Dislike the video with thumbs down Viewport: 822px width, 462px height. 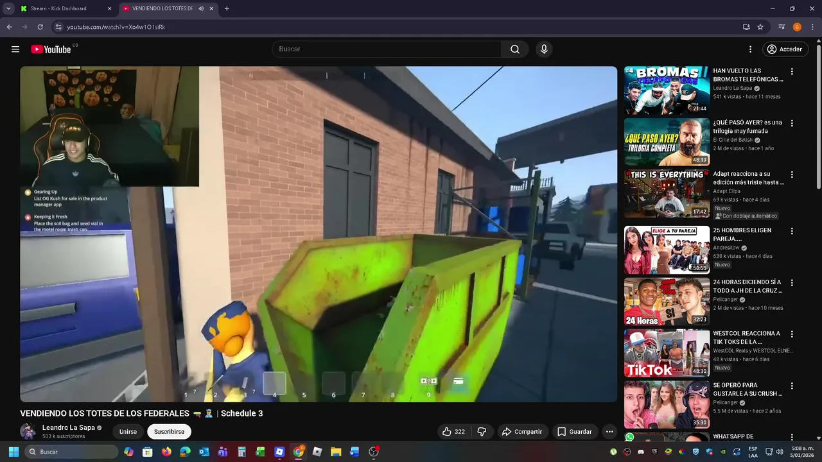[x=482, y=432]
